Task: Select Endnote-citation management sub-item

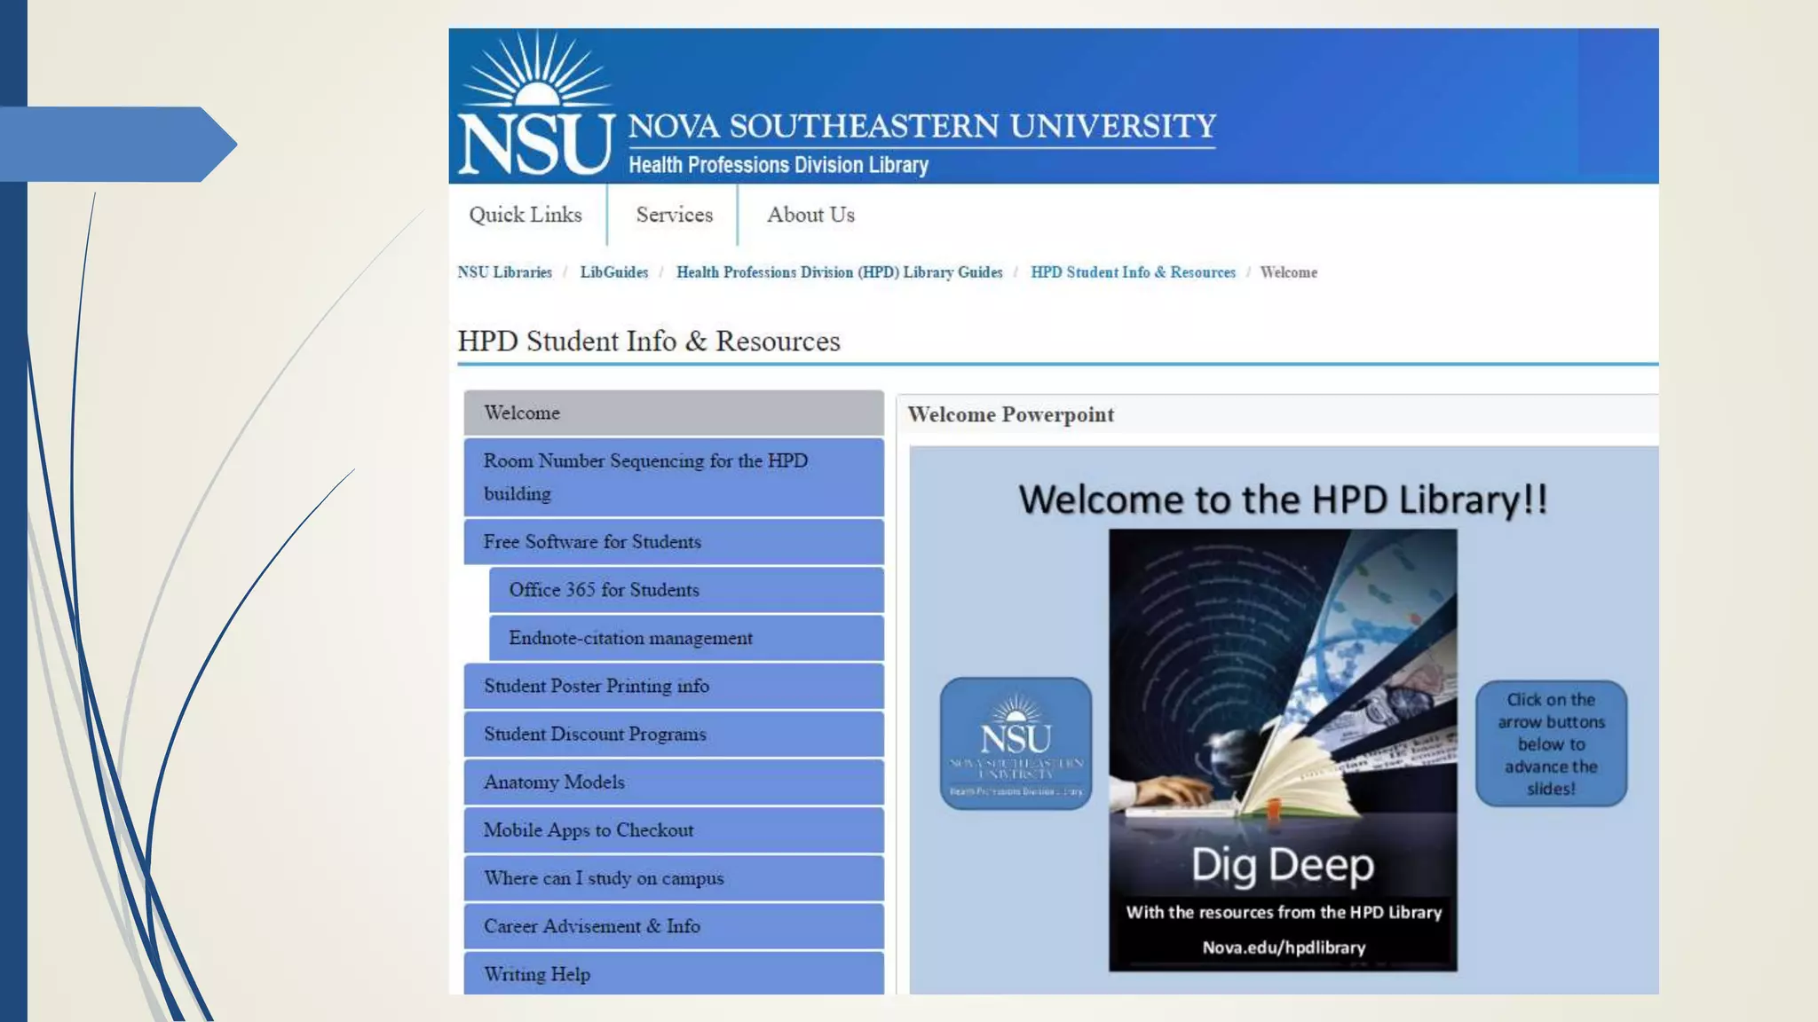Action: tap(685, 638)
